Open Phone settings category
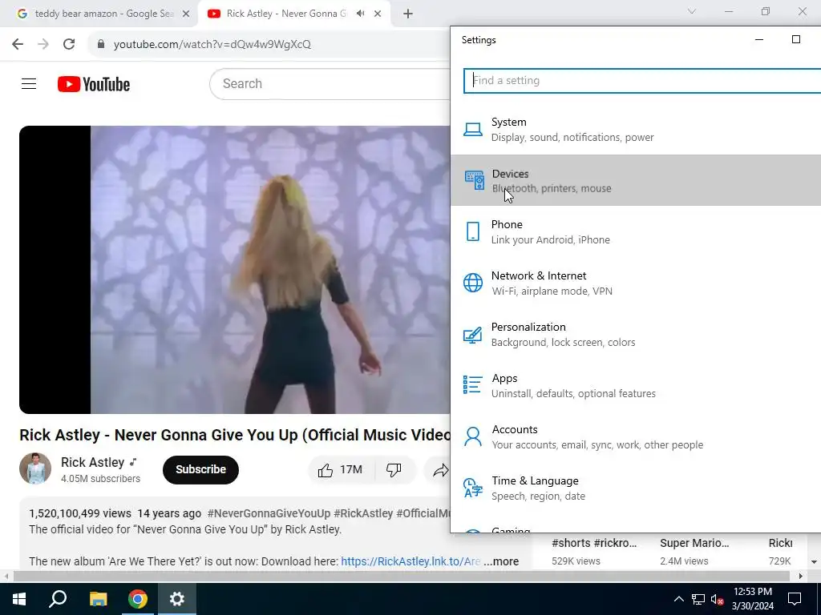This screenshot has height=615, width=821. [x=636, y=231]
